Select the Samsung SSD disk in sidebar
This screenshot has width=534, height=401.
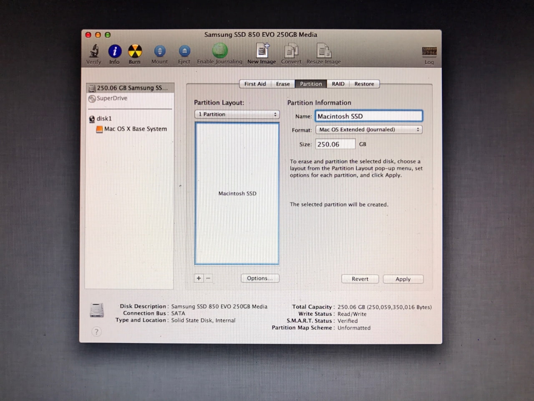coord(131,88)
